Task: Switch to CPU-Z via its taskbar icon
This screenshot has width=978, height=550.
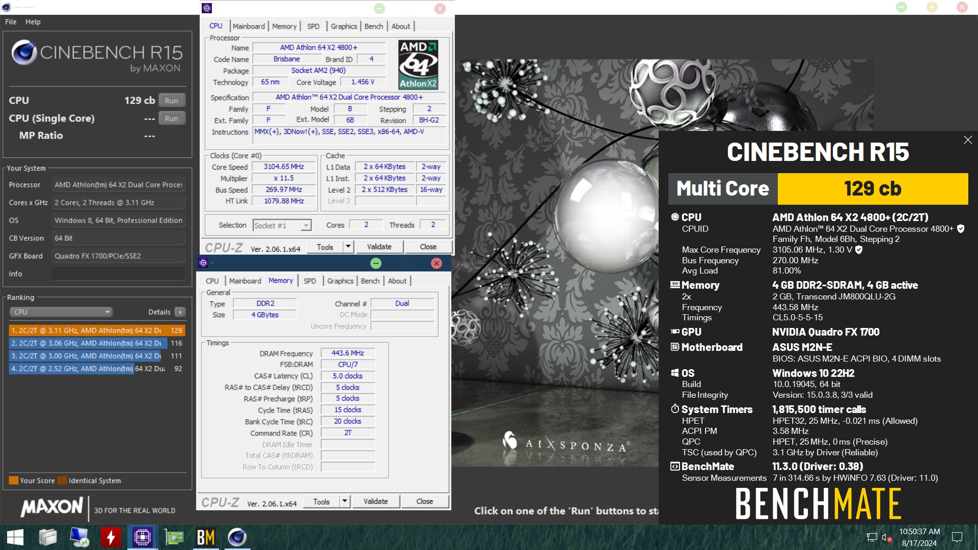Action: pyautogui.click(x=142, y=537)
